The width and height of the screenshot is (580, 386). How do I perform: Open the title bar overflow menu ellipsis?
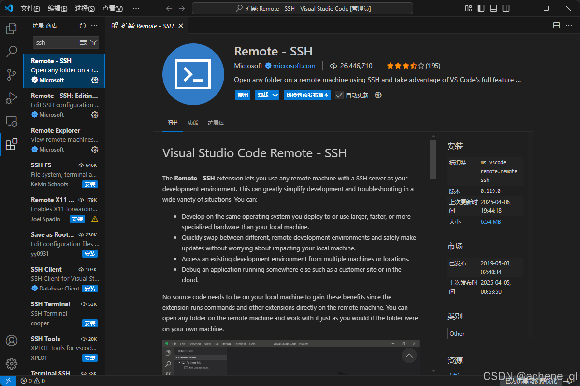136,8
